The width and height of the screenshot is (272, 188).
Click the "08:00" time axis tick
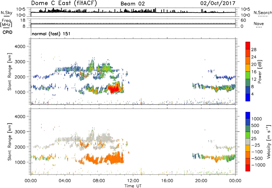point(99,181)
